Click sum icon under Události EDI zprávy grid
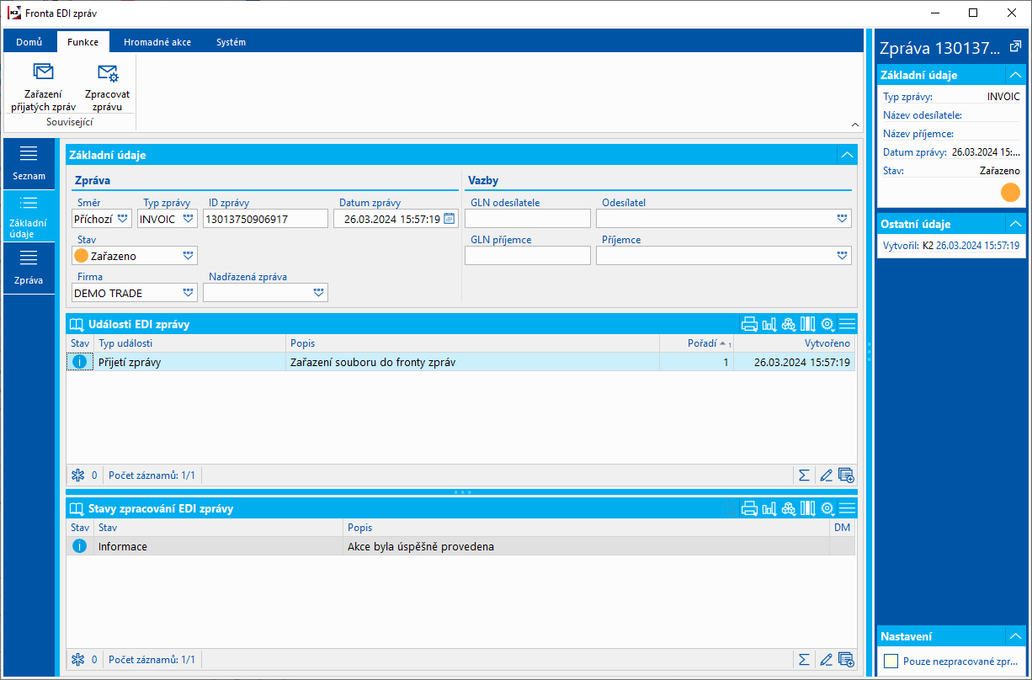Image resolution: width=1032 pixels, height=680 pixels. point(804,475)
